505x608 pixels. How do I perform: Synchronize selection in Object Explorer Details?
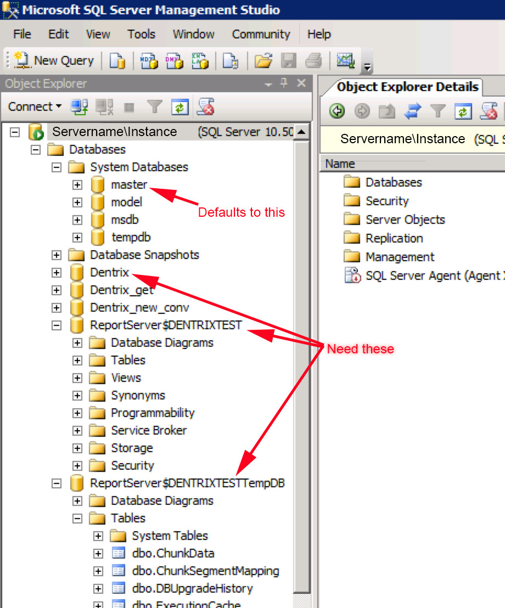[412, 111]
